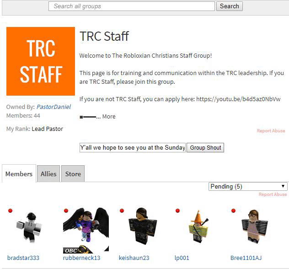Open keishaun23's avatar thumbnail

[x=142, y=226]
